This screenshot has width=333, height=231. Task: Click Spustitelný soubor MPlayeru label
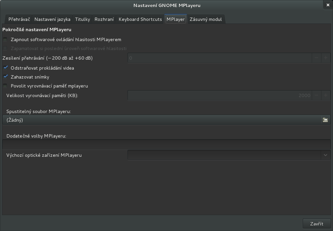click(x=39, y=111)
